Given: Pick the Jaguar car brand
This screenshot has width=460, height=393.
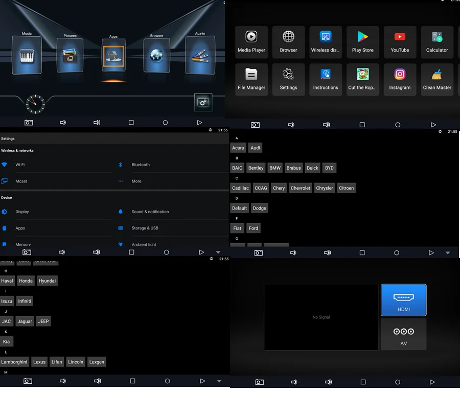Looking at the screenshot, I should (25, 321).
